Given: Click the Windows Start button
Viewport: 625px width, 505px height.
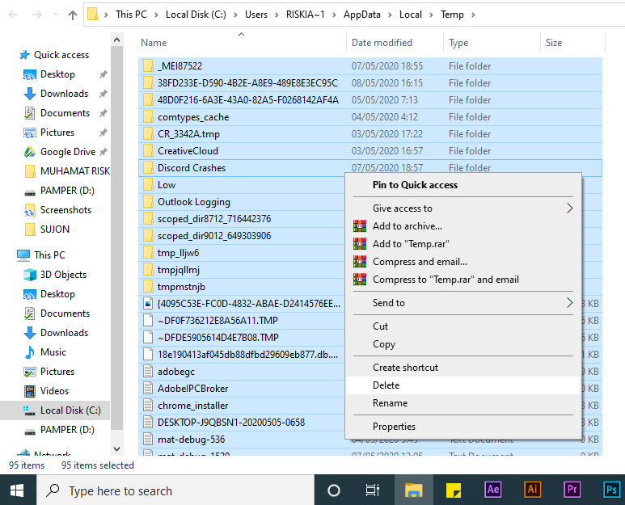Looking at the screenshot, I should tap(18, 490).
